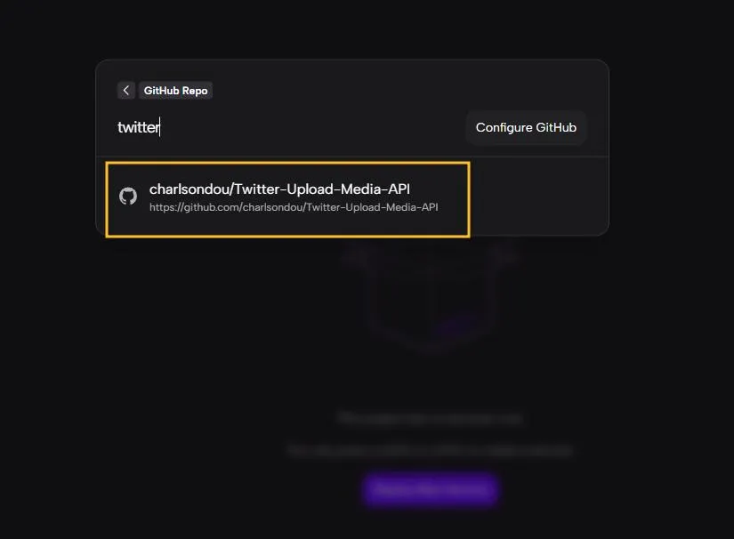Image resolution: width=734 pixels, height=539 pixels.
Task: Go back using the left chevron button
Action: coord(126,91)
